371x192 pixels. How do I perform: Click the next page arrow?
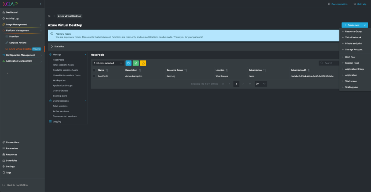[243, 84]
